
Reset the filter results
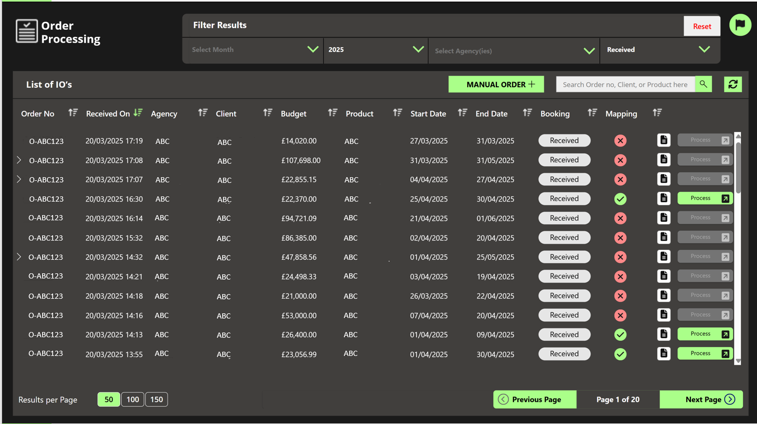(x=701, y=27)
